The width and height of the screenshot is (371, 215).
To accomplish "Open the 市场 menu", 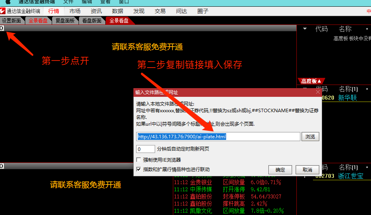I will [x=75, y=11].
